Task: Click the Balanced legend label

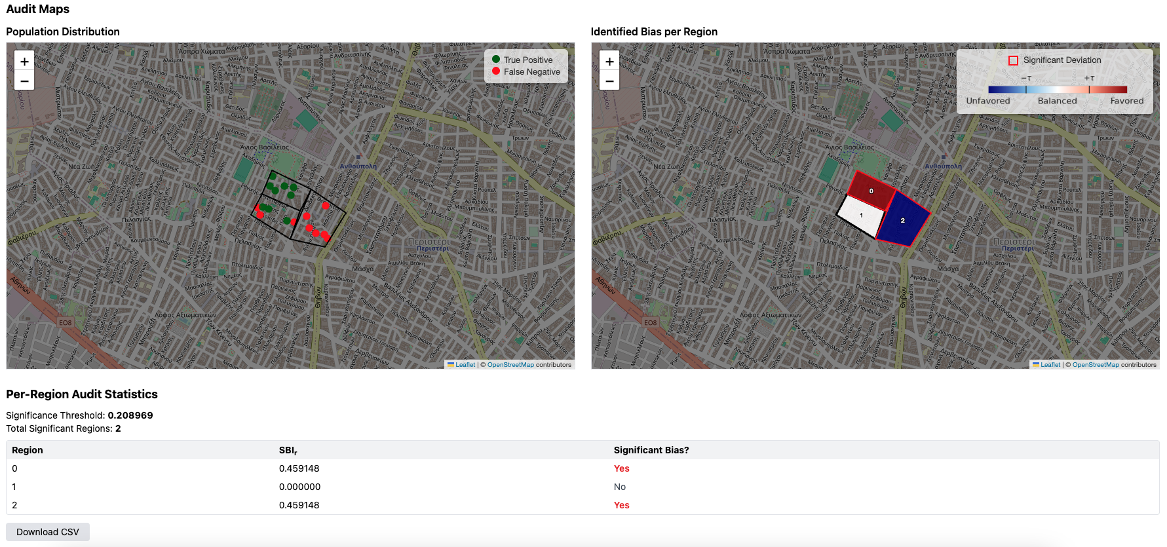Action: tap(1058, 101)
